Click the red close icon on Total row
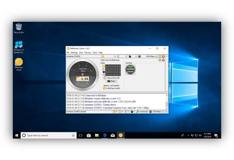This screenshot has height=160, width=234. [x=163, y=60]
